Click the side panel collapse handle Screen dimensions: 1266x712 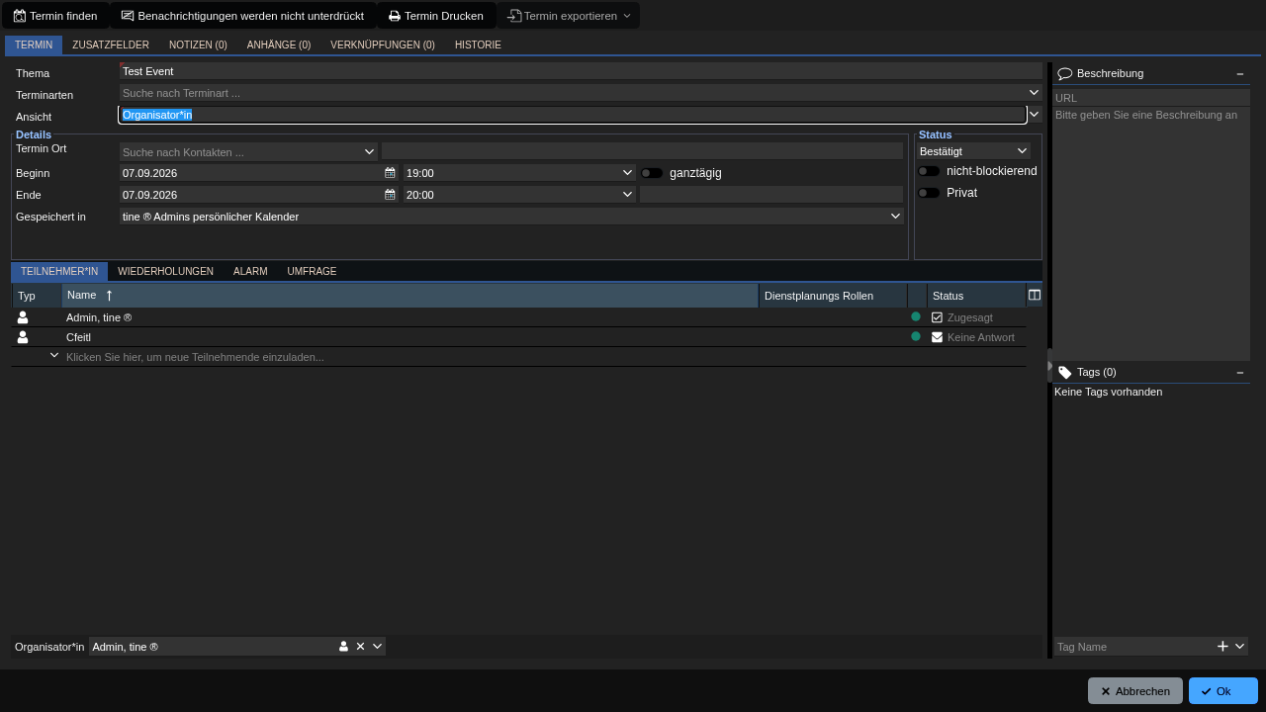(1049, 365)
